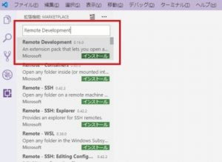Viewport: 222px width, 162px height.
Task: Select the Remote - SSH: Explorer title
Action: [x=48, y=111]
